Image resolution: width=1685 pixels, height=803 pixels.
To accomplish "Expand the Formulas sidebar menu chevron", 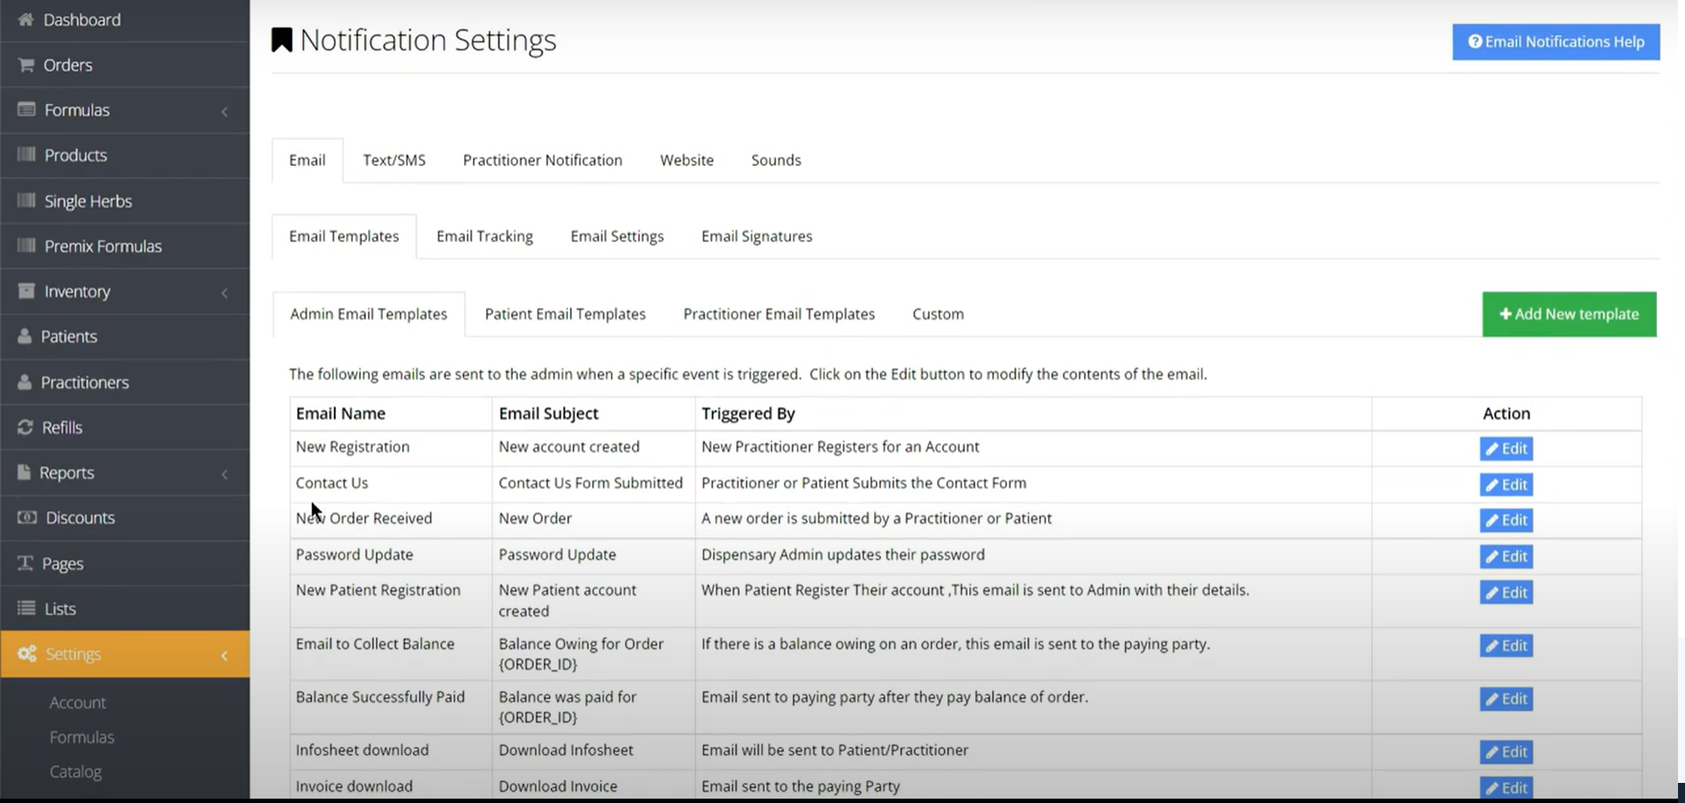I will [225, 111].
